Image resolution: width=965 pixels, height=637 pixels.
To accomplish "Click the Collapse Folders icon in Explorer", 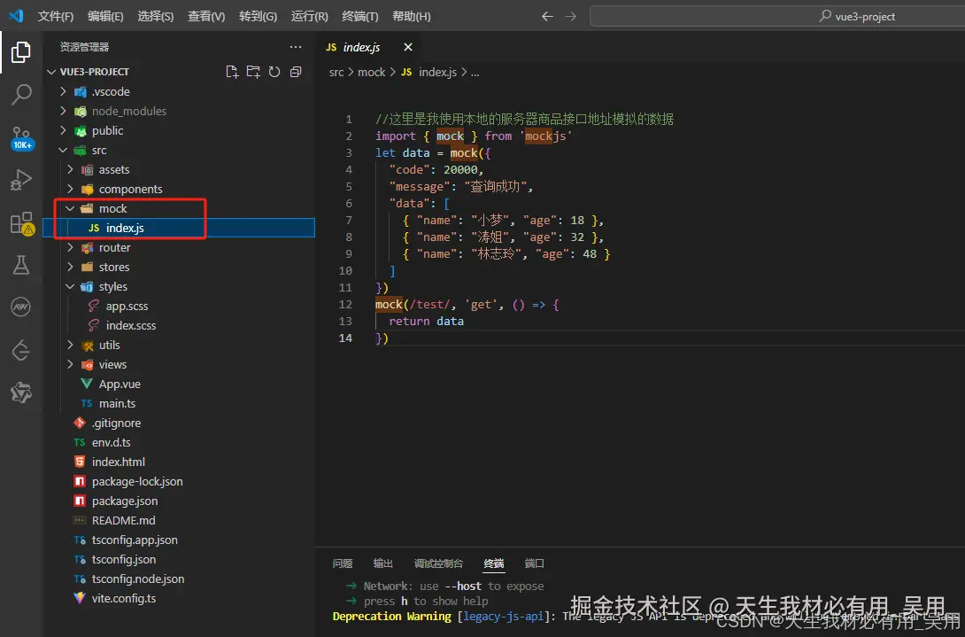I will coord(296,72).
